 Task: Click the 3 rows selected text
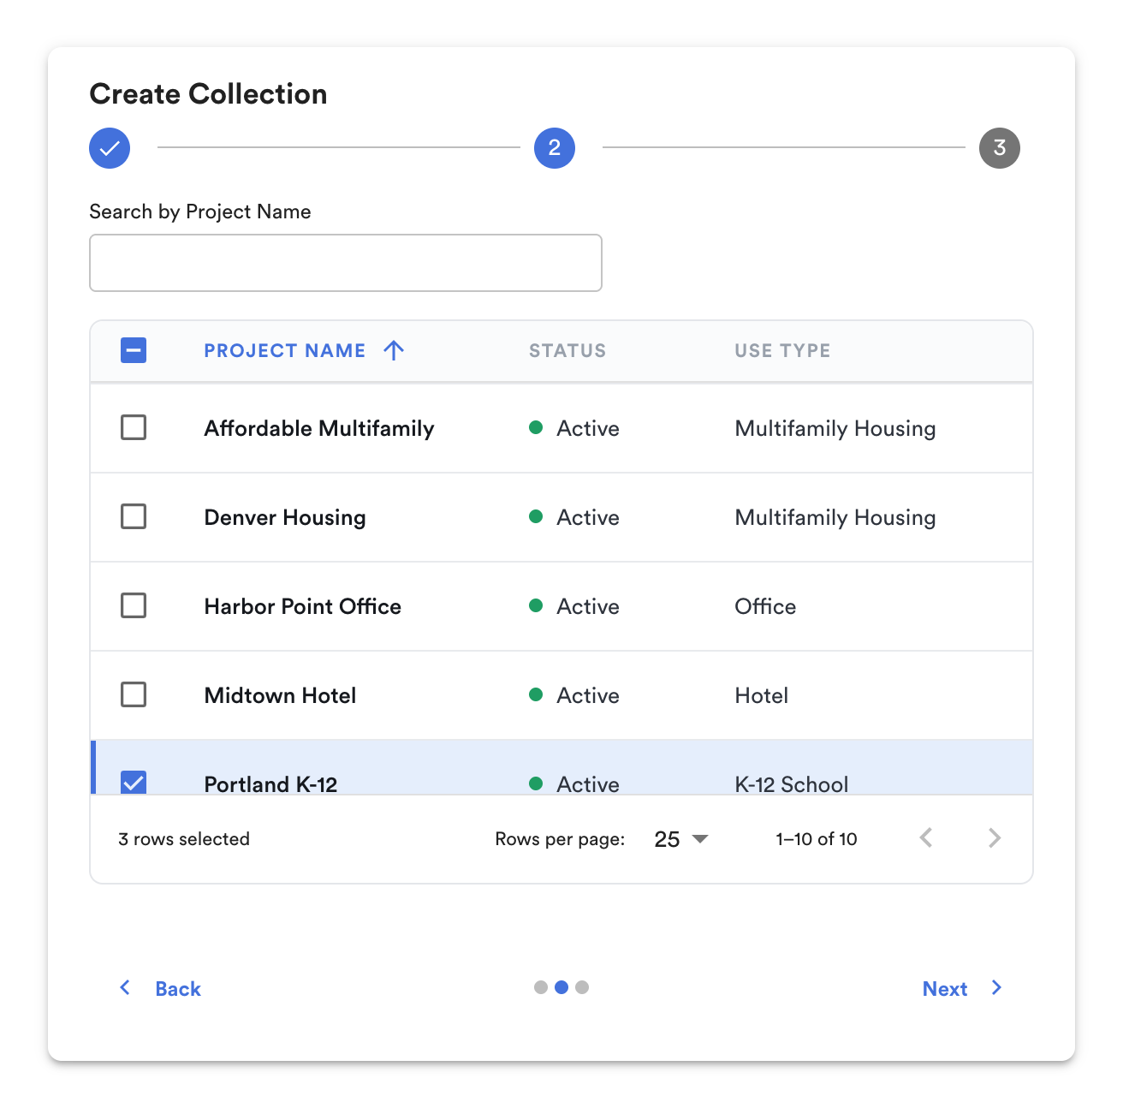click(184, 839)
